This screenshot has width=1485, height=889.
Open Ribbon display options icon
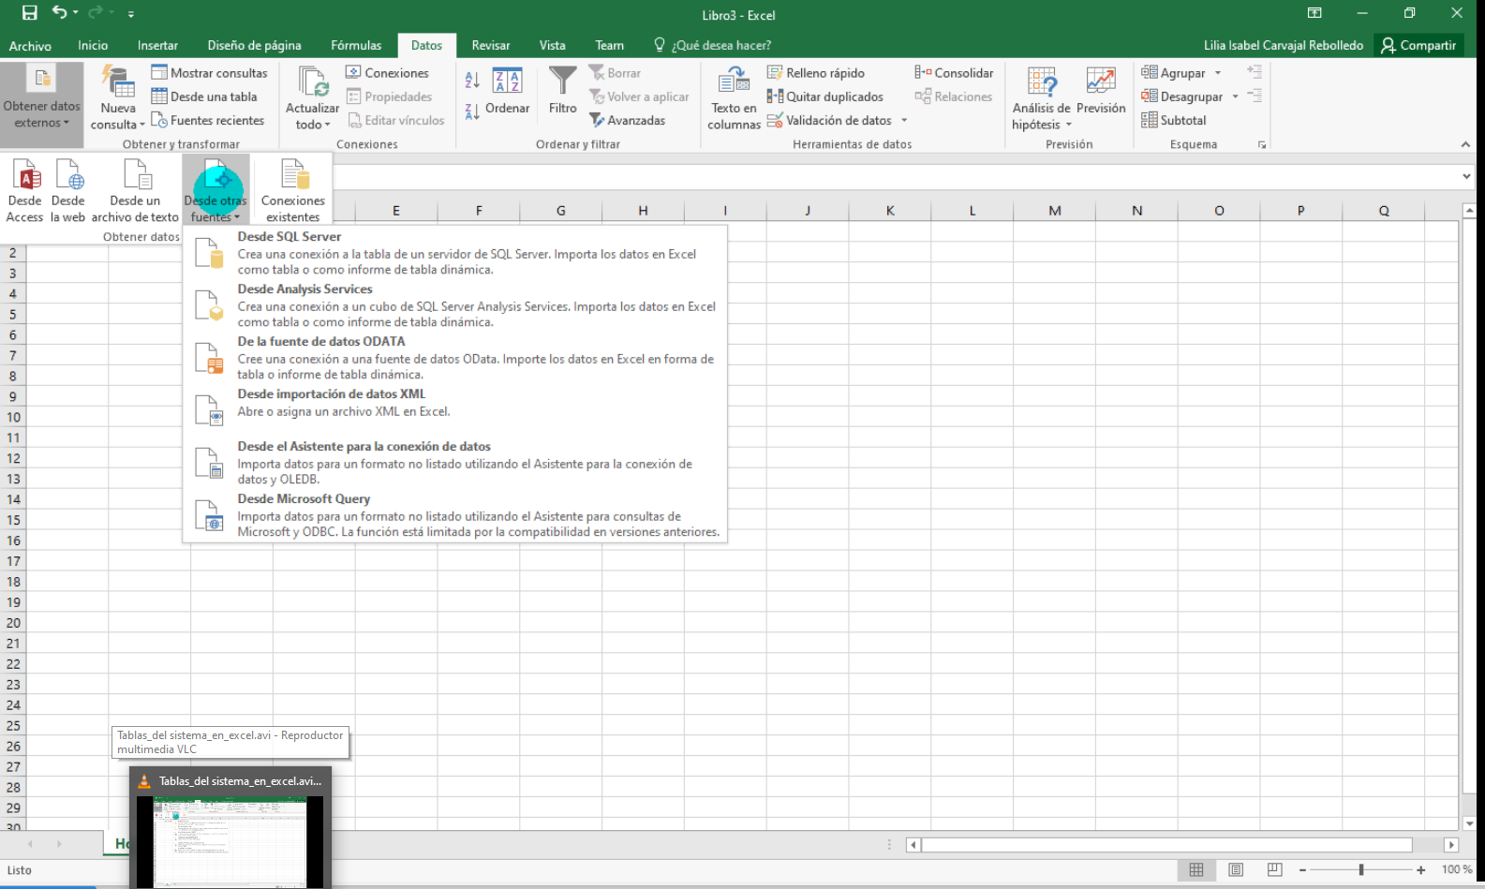click(x=1314, y=13)
